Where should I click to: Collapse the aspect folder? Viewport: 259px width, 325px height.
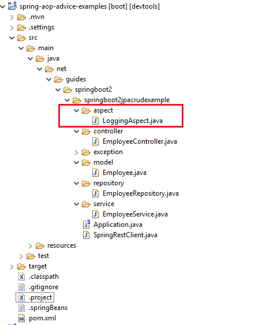click(x=76, y=110)
